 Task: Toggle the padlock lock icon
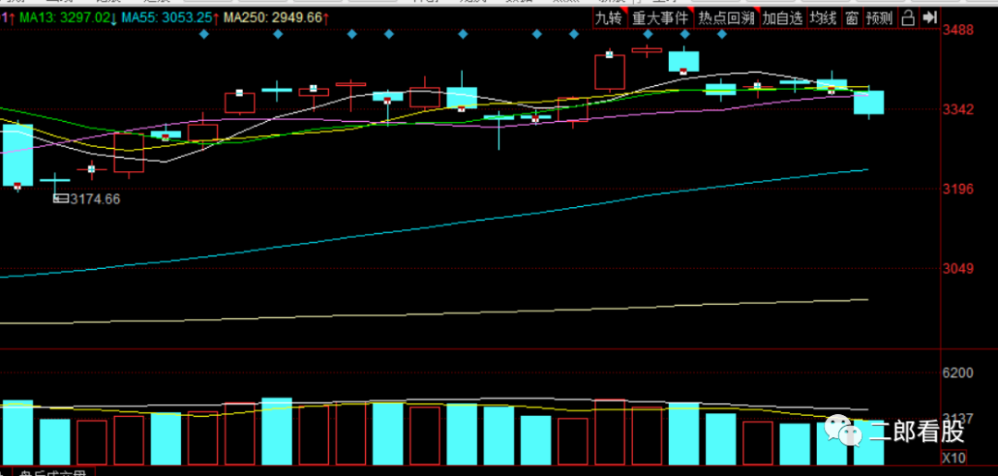pyautogui.click(x=908, y=18)
